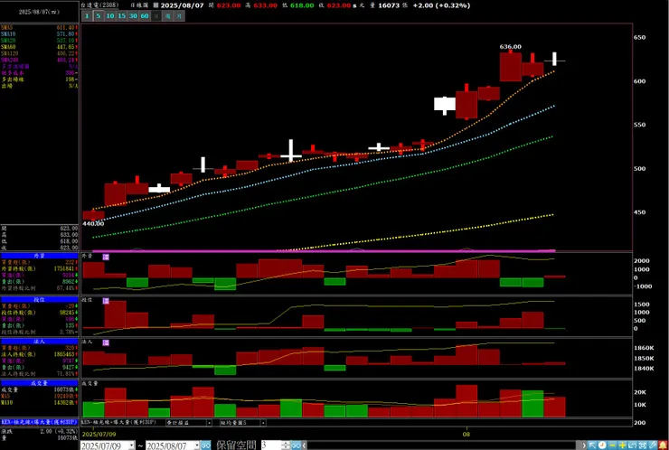Click the KEN indicator label in the lower chart strip
Screen dimensions: 669x450
click(118, 422)
